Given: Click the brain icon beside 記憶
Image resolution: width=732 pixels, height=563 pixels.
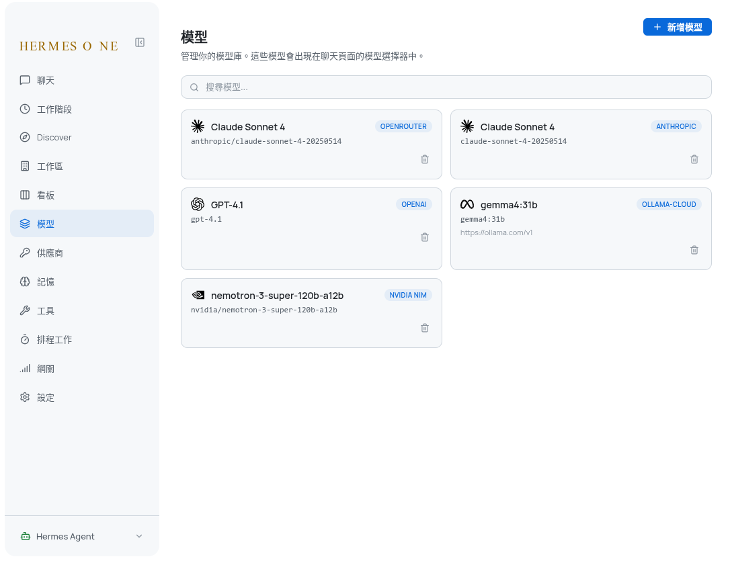Looking at the screenshot, I should pyautogui.click(x=25, y=281).
